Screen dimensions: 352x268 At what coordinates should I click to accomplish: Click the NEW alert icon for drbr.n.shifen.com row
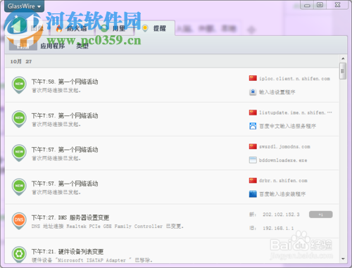coord(19,186)
